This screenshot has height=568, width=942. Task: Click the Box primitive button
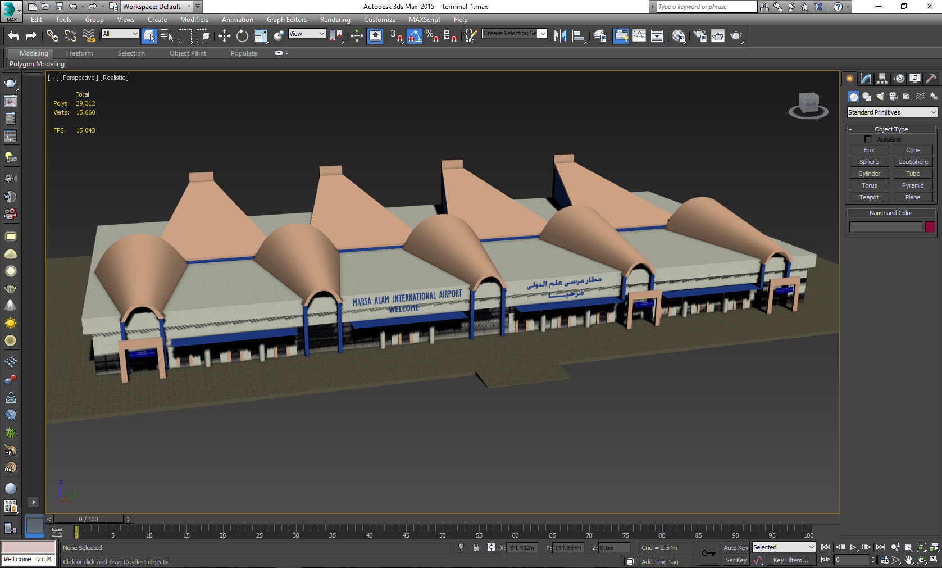coord(869,150)
